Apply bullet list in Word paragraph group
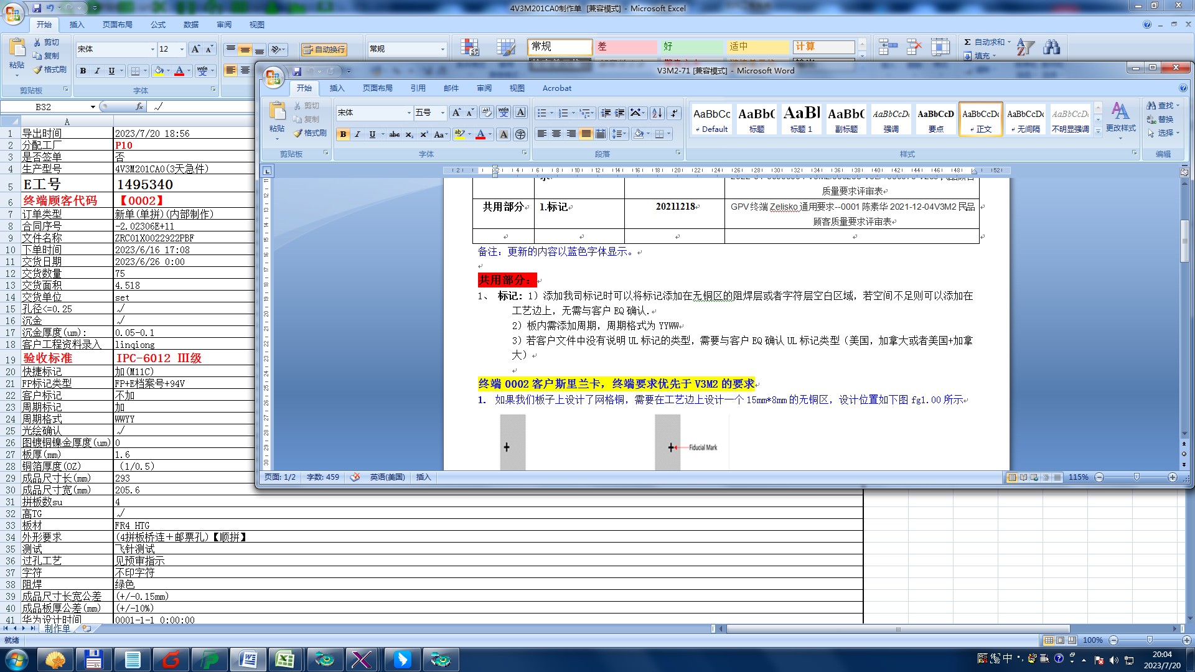Image resolution: width=1195 pixels, height=672 pixels. pos(542,113)
